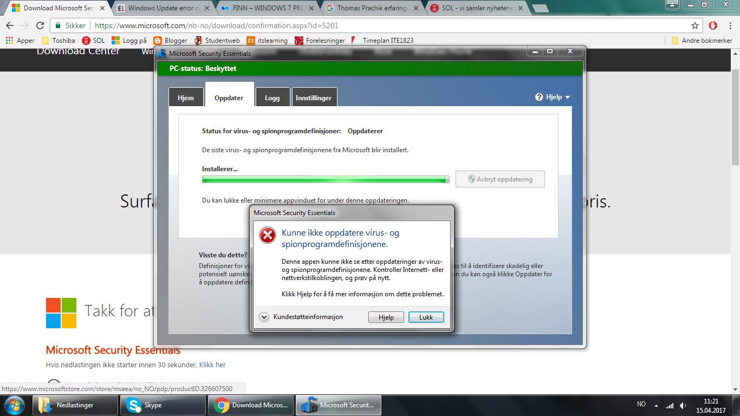Click the 'Klikk her' download link
The width and height of the screenshot is (740, 416).
click(212, 365)
